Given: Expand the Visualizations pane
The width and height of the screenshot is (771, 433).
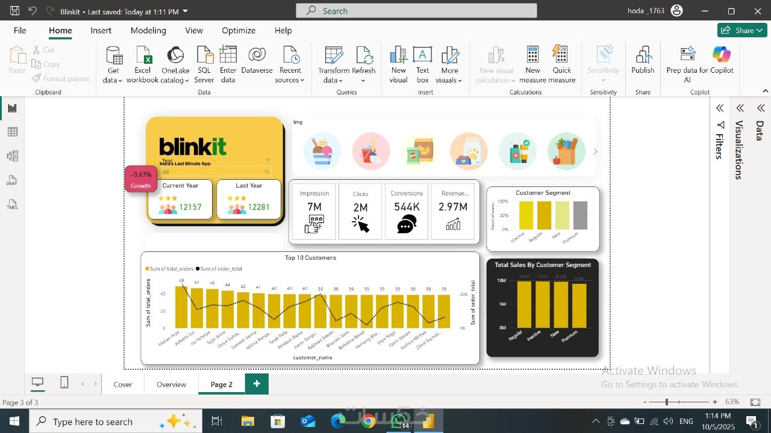Looking at the screenshot, I should coord(740,108).
